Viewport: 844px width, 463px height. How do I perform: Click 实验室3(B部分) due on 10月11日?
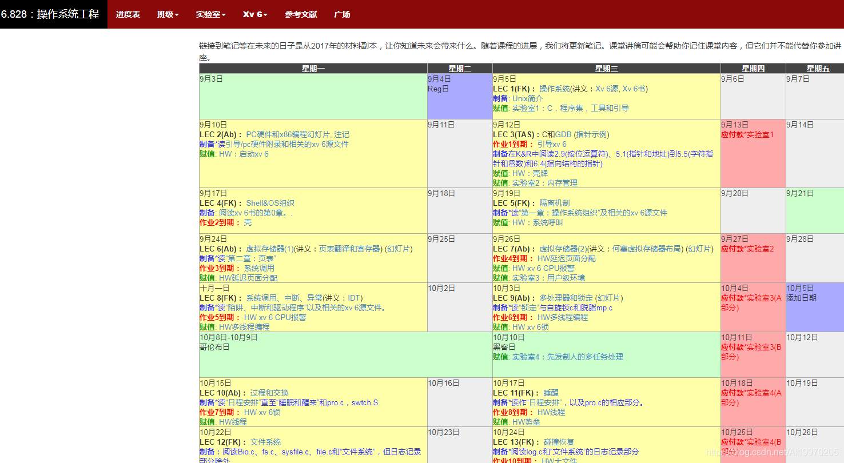coord(751,352)
